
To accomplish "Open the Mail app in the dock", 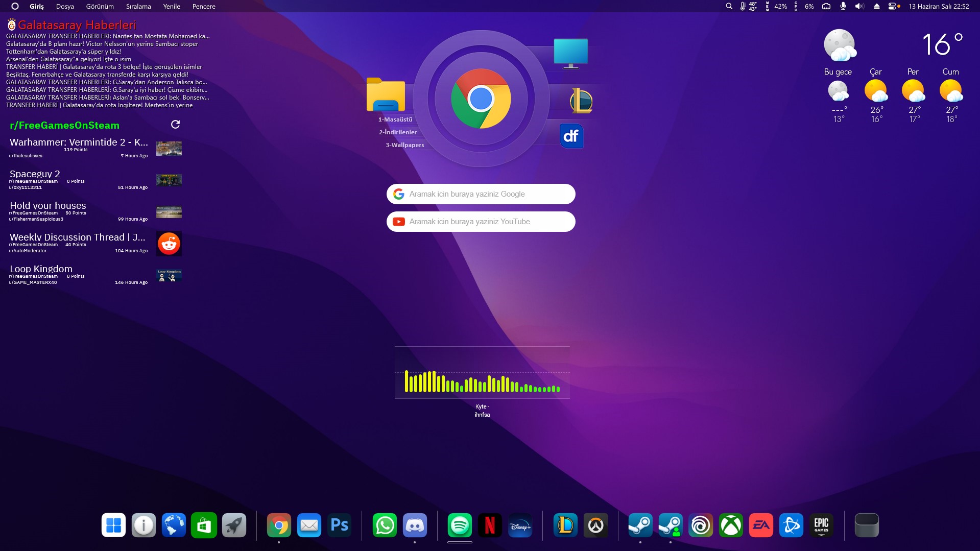I will pos(309,525).
